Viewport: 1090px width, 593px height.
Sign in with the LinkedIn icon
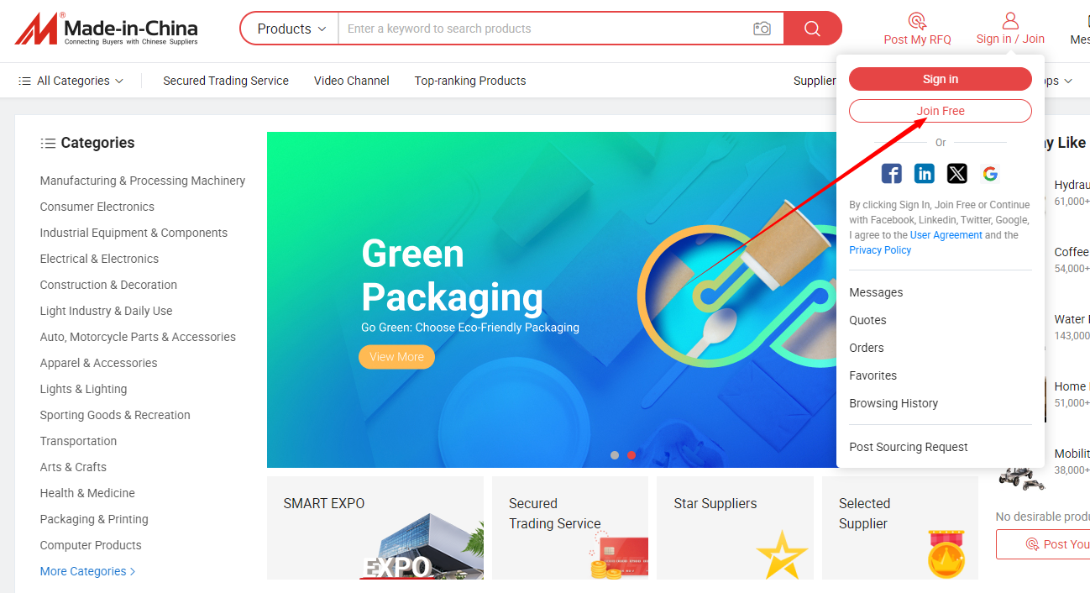point(924,174)
